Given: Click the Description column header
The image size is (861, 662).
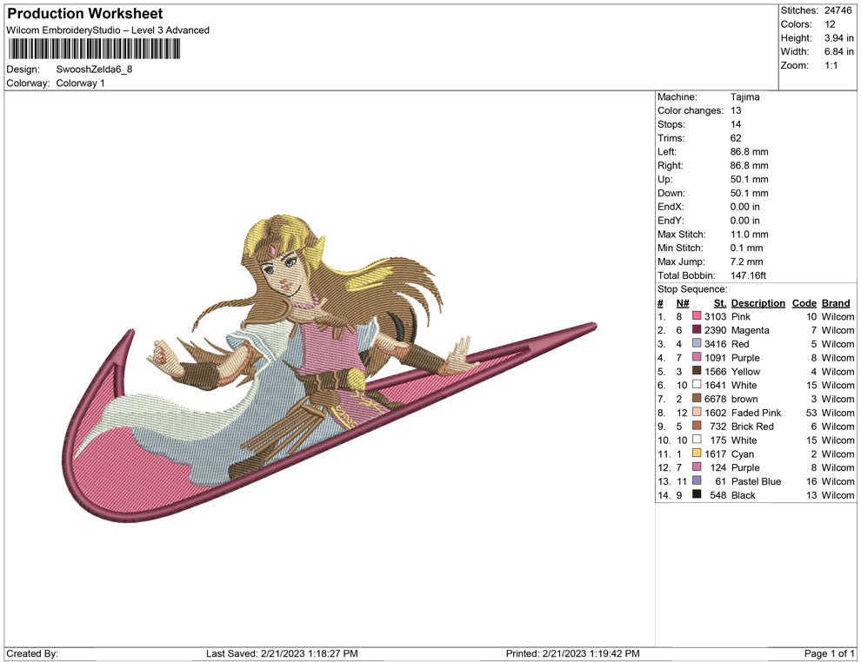Looking at the screenshot, I should click(758, 302).
